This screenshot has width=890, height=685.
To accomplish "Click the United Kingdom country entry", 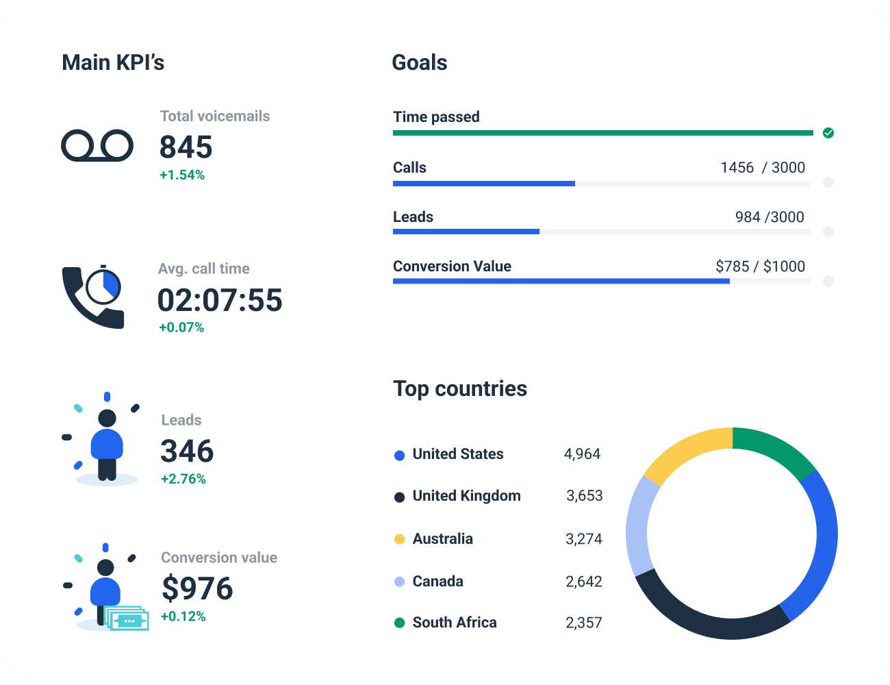I will pos(466,496).
